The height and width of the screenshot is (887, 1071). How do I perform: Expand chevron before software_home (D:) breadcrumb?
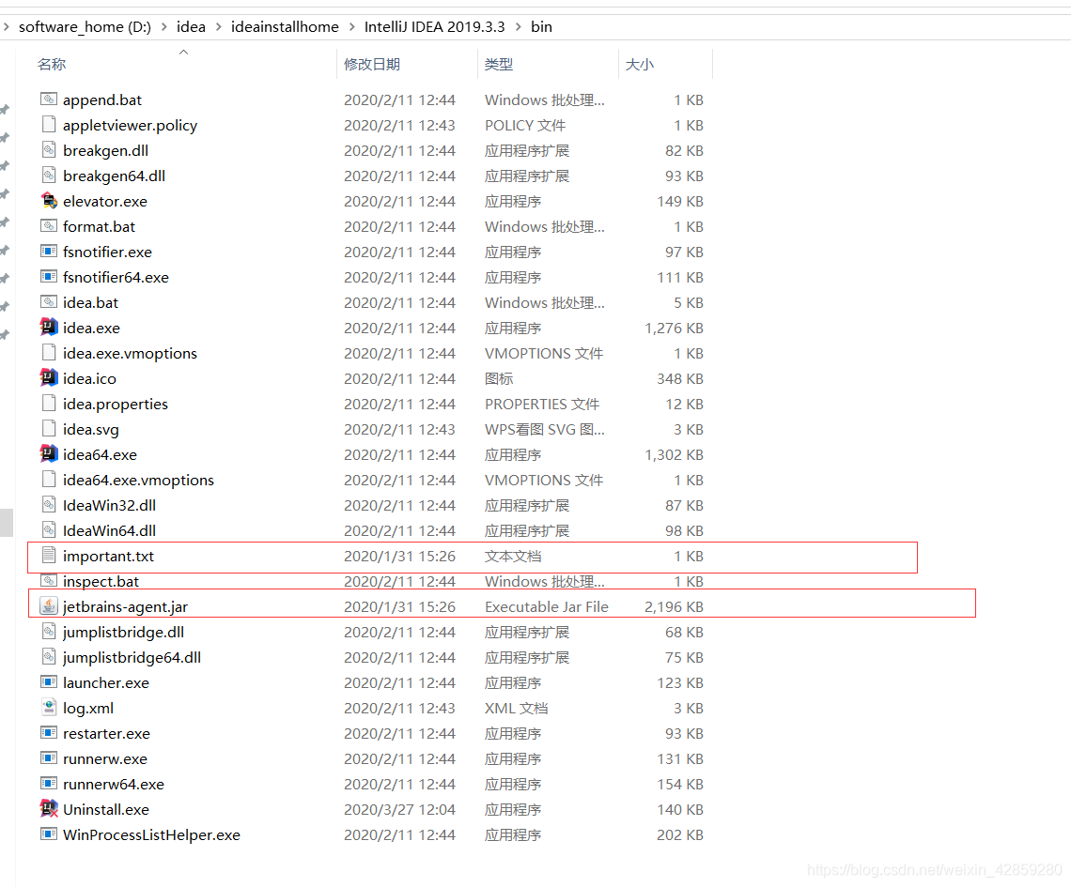tap(7, 26)
